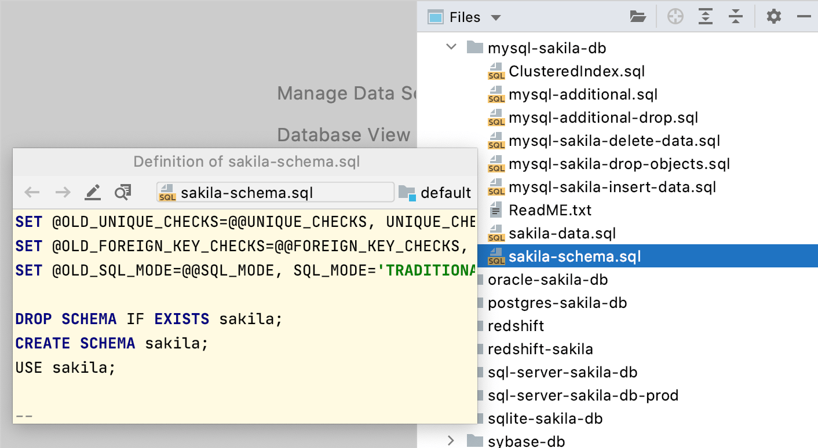This screenshot has height=448, width=818.
Task: Open mysql-sakila-insert-data.sql from the tree
Action: 612,187
